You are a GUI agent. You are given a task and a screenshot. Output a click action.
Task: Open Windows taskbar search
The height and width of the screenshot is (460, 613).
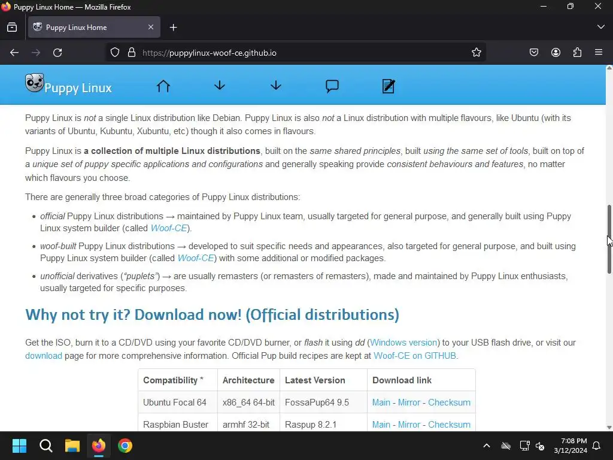(x=45, y=446)
